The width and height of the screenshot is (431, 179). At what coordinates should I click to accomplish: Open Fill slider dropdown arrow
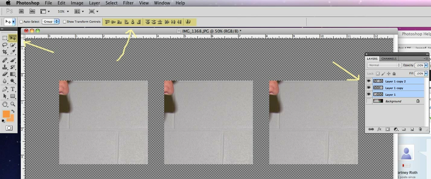pos(426,73)
